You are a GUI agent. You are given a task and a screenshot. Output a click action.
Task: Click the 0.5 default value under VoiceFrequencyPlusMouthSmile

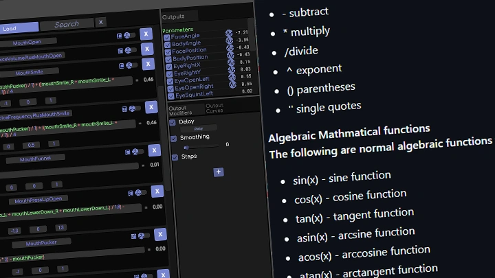tap(31, 145)
